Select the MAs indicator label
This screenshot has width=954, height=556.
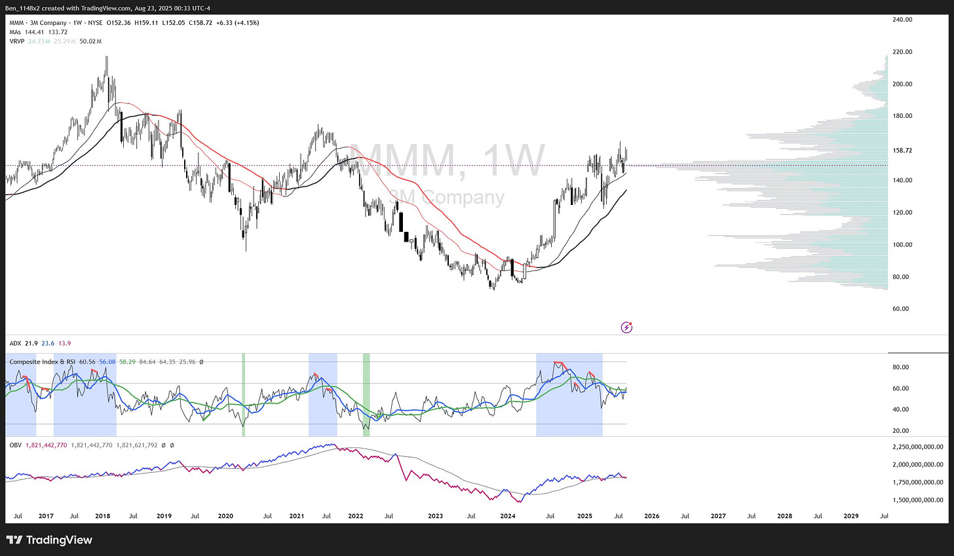click(15, 32)
